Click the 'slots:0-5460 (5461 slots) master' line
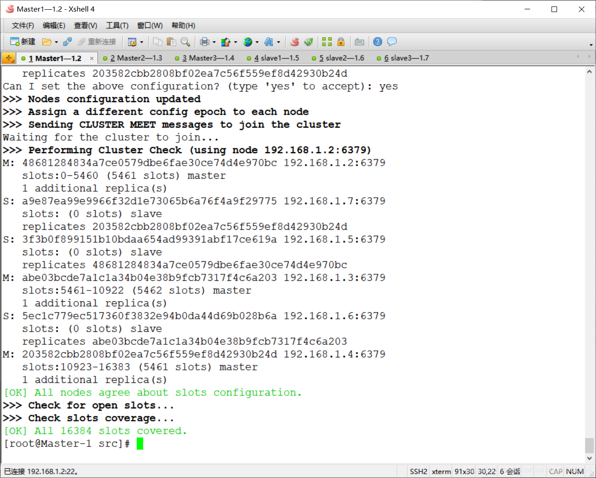This screenshot has height=478, width=596. (124, 176)
